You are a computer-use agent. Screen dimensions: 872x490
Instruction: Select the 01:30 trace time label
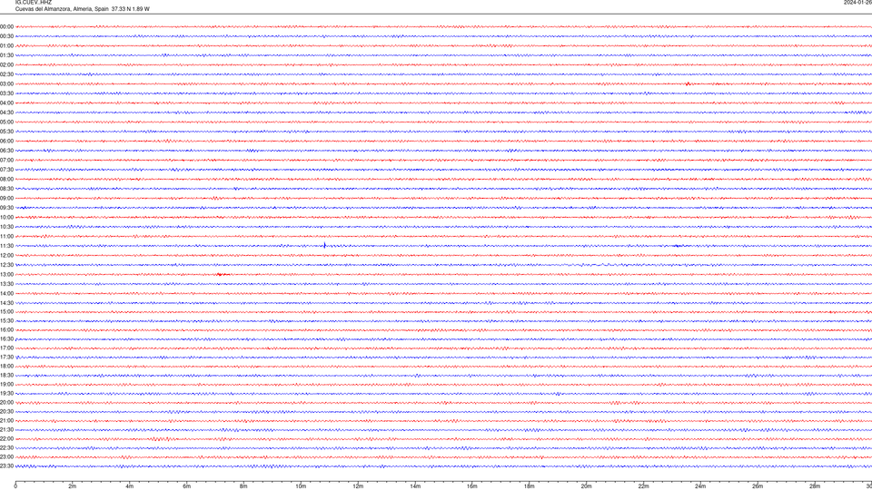point(6,55)
